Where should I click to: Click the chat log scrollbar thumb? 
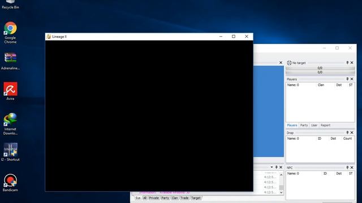281,188
